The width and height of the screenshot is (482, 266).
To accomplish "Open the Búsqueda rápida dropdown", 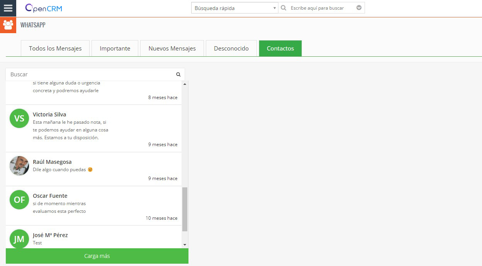I will click(235, 8).
